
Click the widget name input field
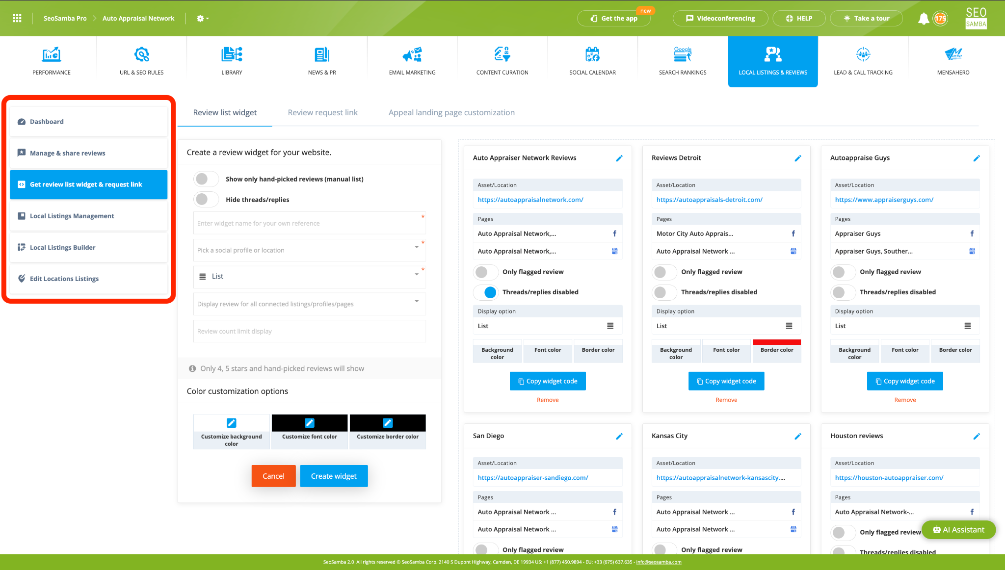(x=309, y=223)
